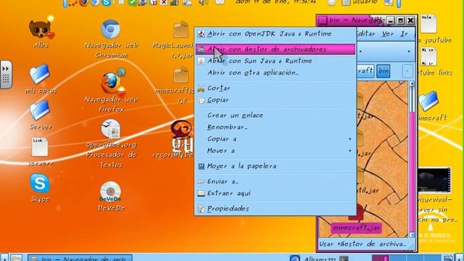Select Crear un enlace

[275, 115]
